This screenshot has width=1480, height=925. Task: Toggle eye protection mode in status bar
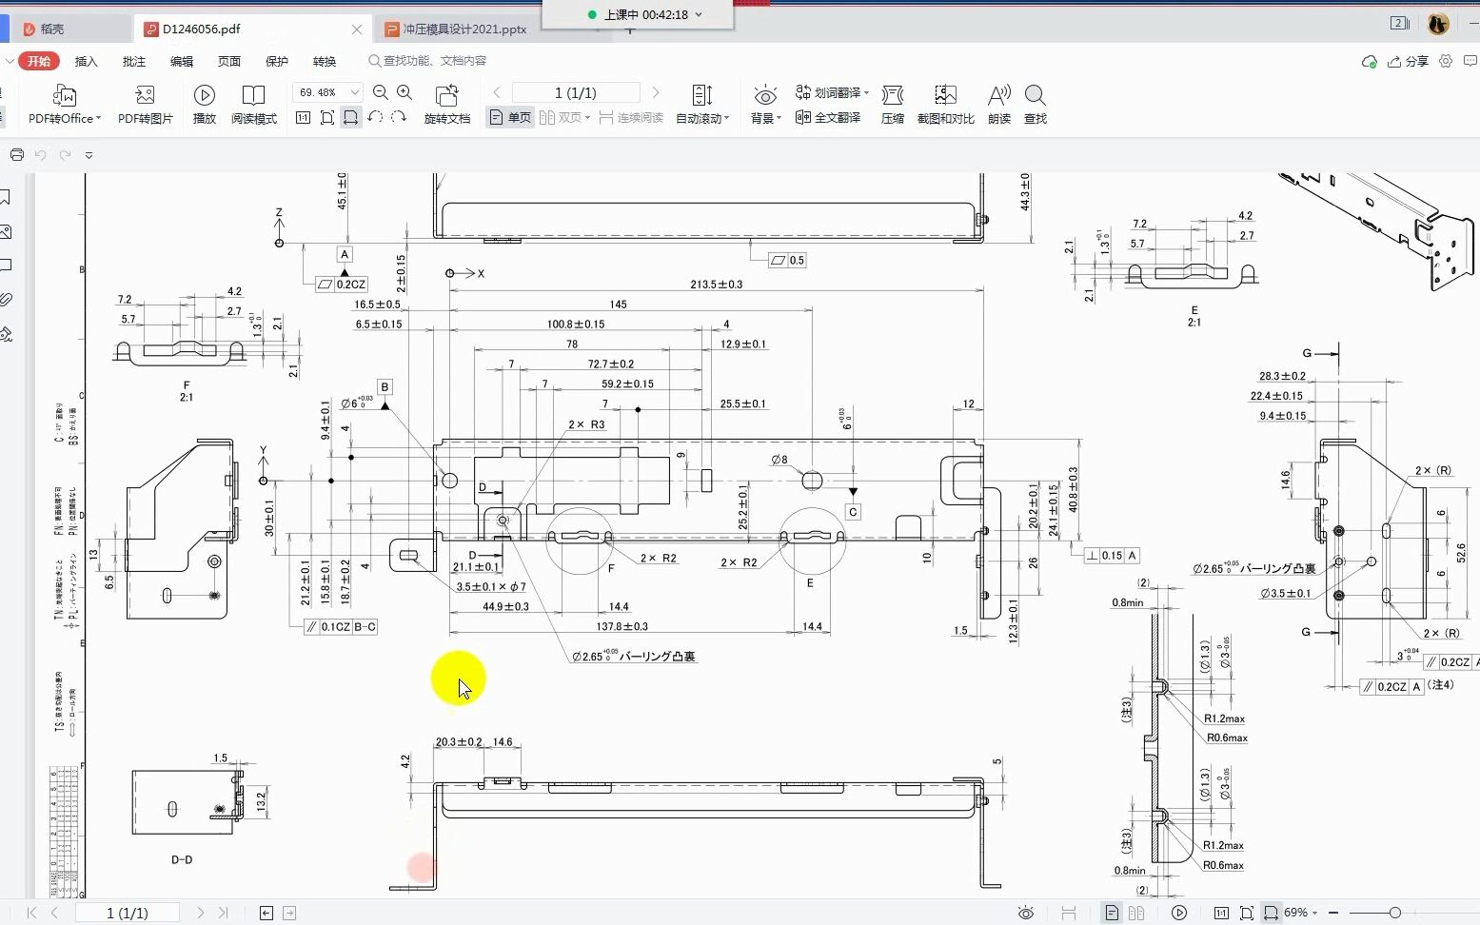[1025, 913]
